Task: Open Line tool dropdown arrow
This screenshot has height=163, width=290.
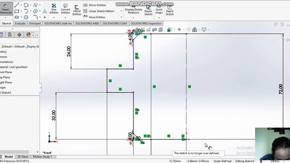Action: point(21,5)
